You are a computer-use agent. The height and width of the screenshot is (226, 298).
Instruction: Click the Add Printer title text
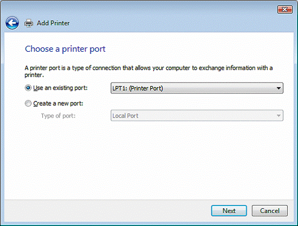53,23
